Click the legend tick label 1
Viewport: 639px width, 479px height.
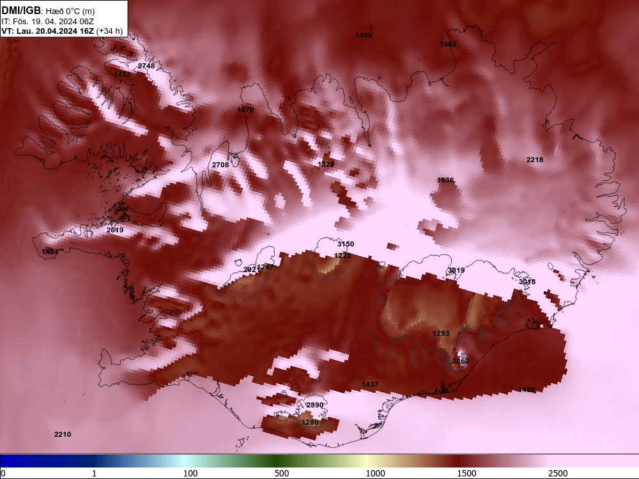[x=94, y=473]
